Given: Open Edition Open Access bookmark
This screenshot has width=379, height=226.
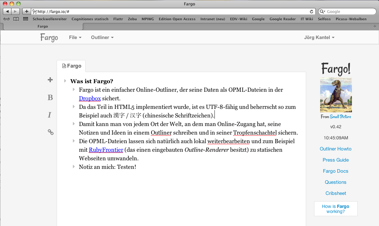Looking at the screenshot, I should coord(177,19).
